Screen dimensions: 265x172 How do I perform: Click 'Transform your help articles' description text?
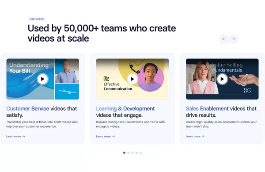pos(42,124)
